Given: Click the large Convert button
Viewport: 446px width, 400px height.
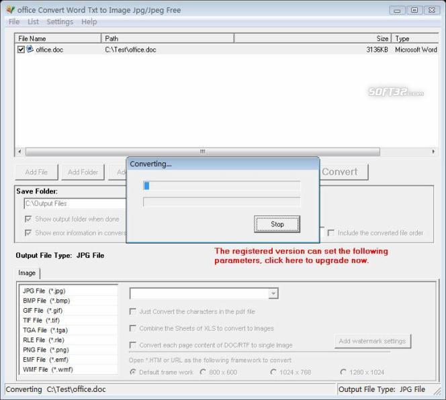Looking at the screenshot, I should coord(343,172).
